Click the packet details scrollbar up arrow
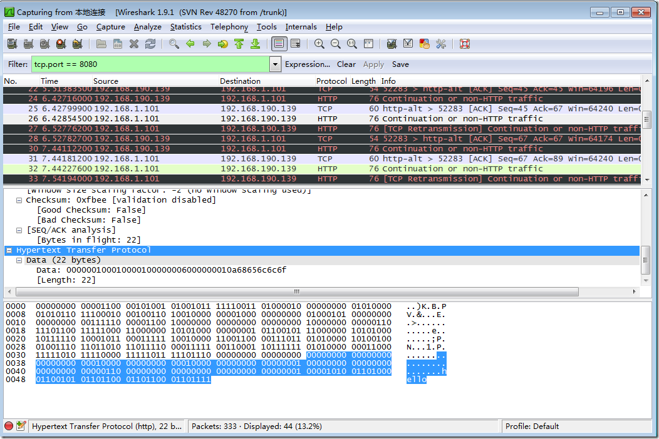This screenshot has width=659, height=439. [647, 194]
